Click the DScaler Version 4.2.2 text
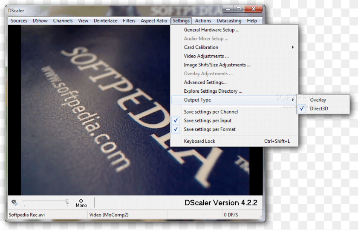The width and height of the screenshot is (358, 230). (221, 203)
